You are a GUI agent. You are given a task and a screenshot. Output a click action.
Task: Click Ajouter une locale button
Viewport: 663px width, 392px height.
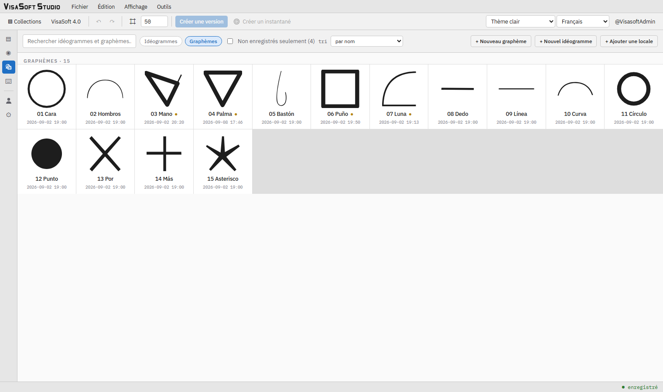[x=629, y=41]
